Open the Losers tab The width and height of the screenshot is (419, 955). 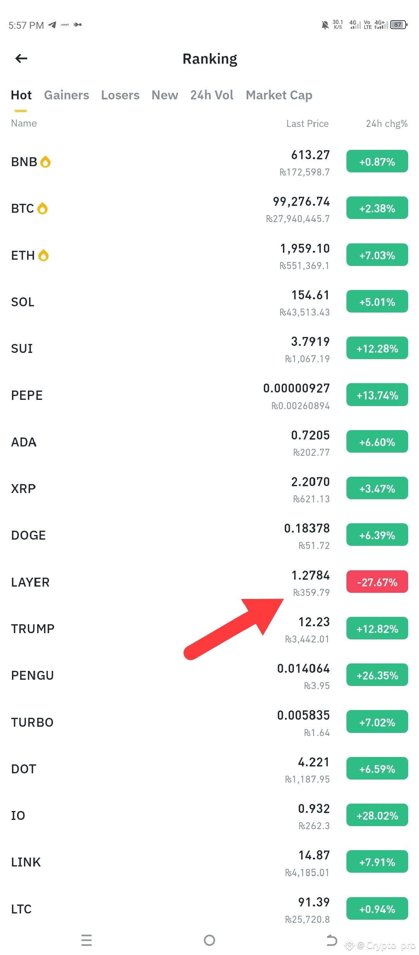coord(120,95)
